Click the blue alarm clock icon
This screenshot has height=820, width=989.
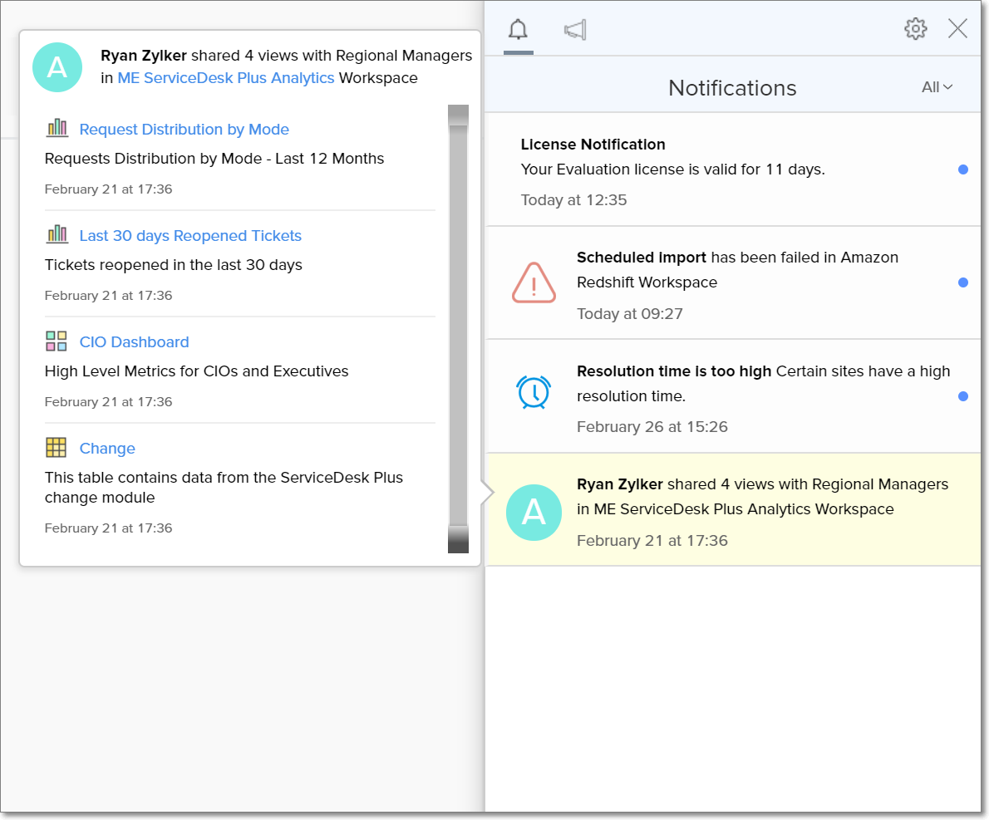(x=534, y=391)
